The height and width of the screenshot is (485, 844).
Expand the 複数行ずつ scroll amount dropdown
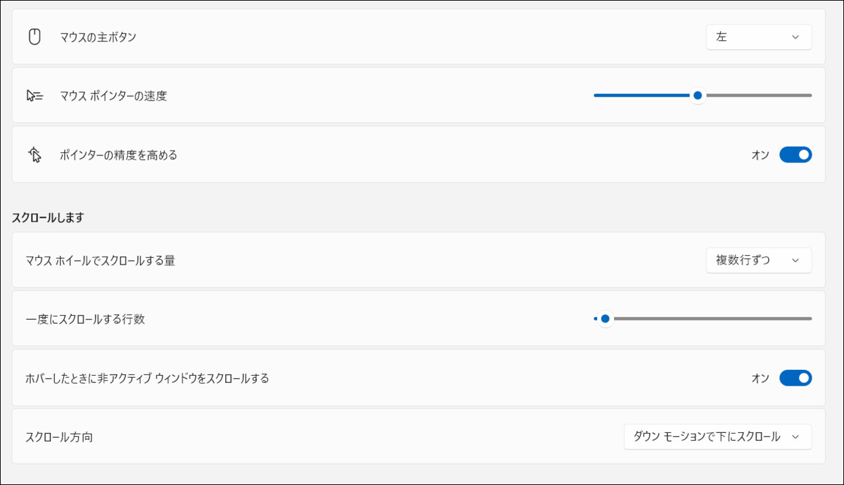pyautogui.click(x=758, y=261)
